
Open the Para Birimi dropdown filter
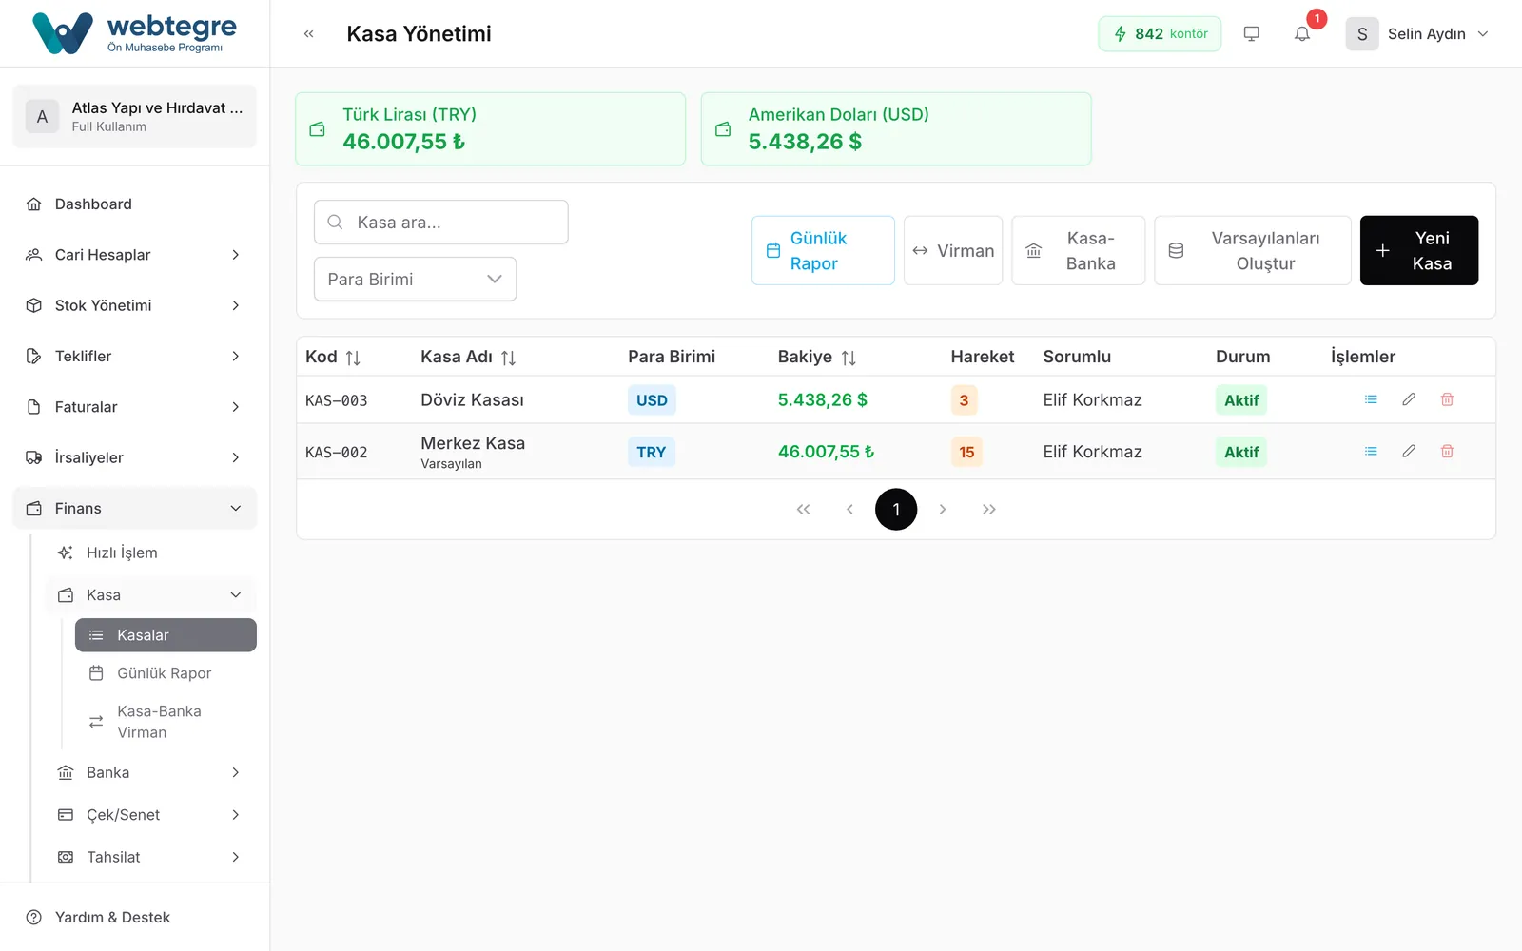(x=415, y=279)
